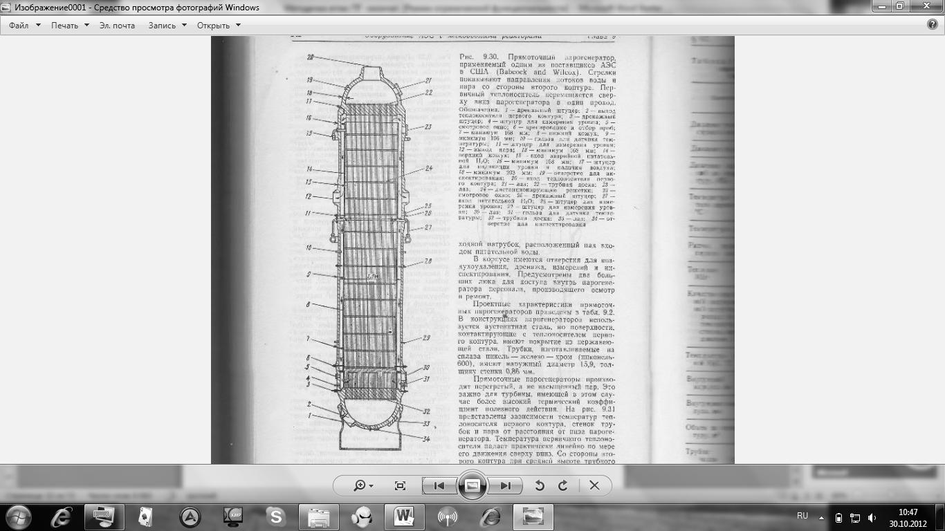Screen dimensions: 945x531
Task: Select Photo Viewer taskbar button
Action: pos(534,516)
